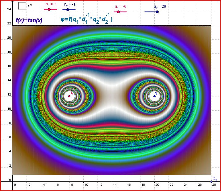
Task: Select point D2 on the x-axis
Action: point(211,181)
